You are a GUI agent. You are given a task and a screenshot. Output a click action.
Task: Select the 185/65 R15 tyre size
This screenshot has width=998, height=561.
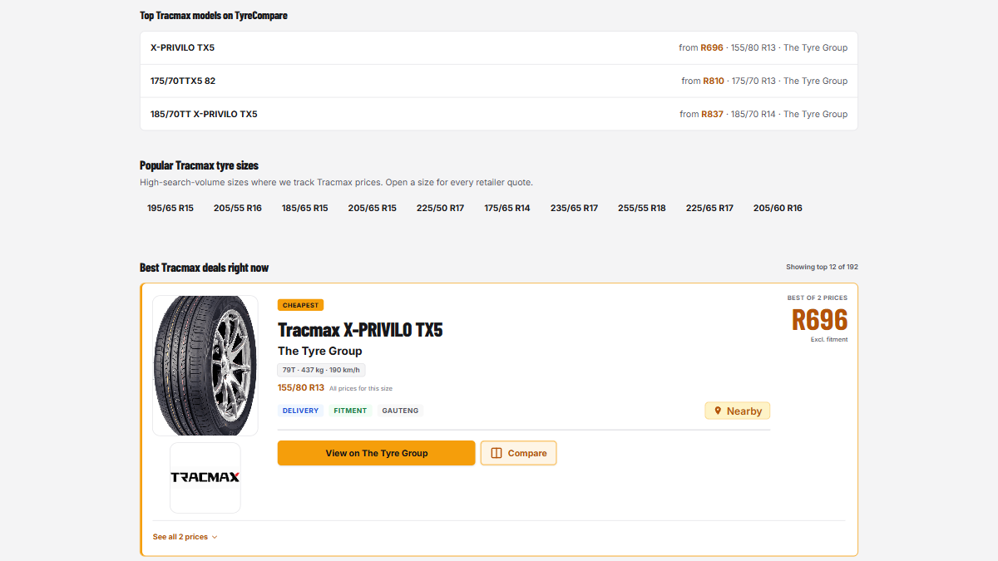[305, 208]
